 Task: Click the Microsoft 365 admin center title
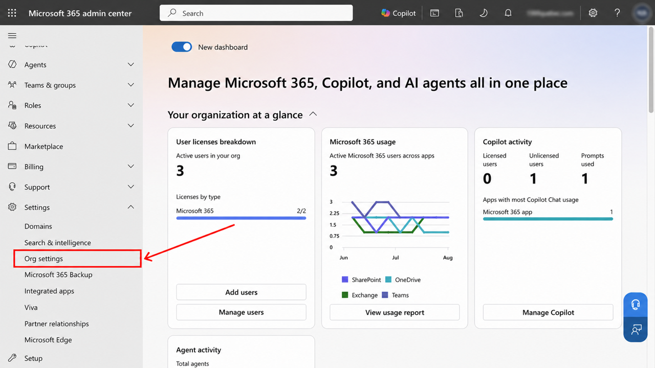80,13
